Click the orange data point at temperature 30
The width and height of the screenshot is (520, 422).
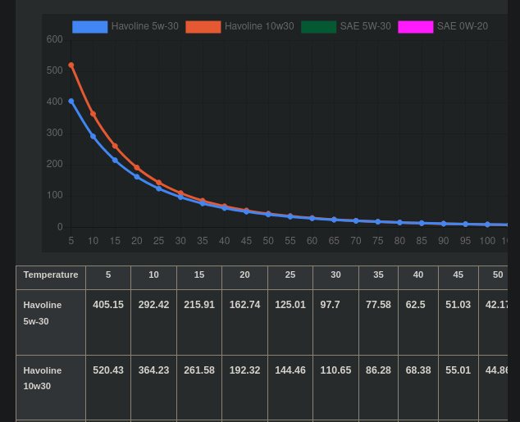[x=180, y=193]
